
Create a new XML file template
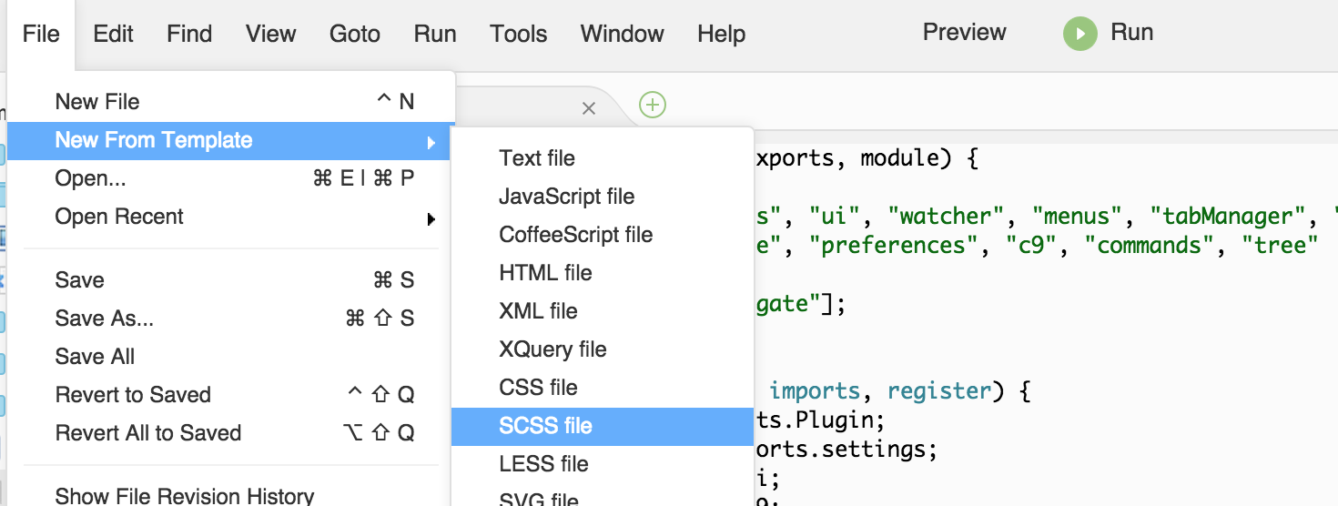pyautogui.click(x=603, y=311)
